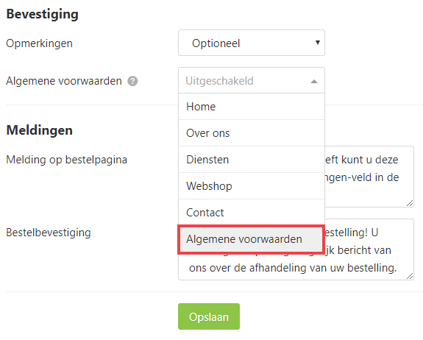Pick Diensten from the page list
The width and height of the screenshot is (423, 340).
coord(252,160)
